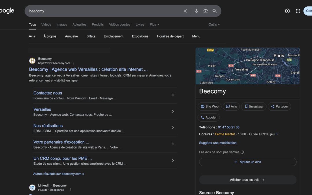312x195 pixels.
Task: Click LinkedIn favicon in the result
Action: pos(32,187)
